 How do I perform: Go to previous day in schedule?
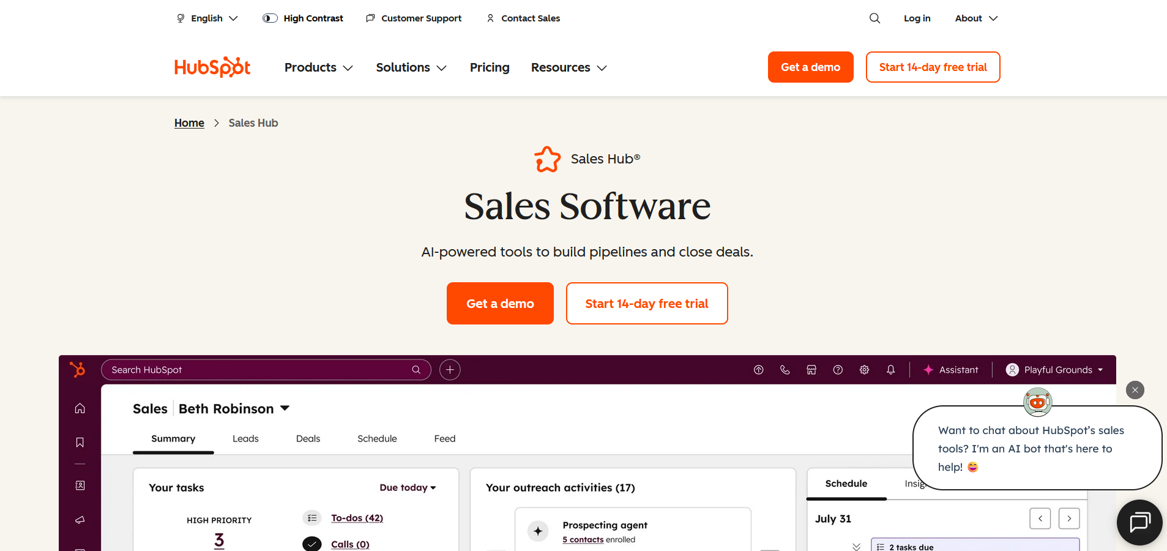click(x=1040, y=519)
